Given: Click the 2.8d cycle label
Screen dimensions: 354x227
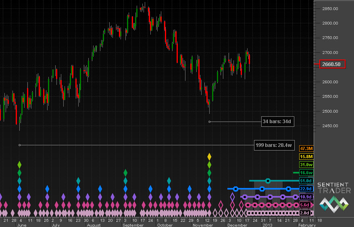Looking at the screenshot, I should pyautogui.click(x=305, y=213).
